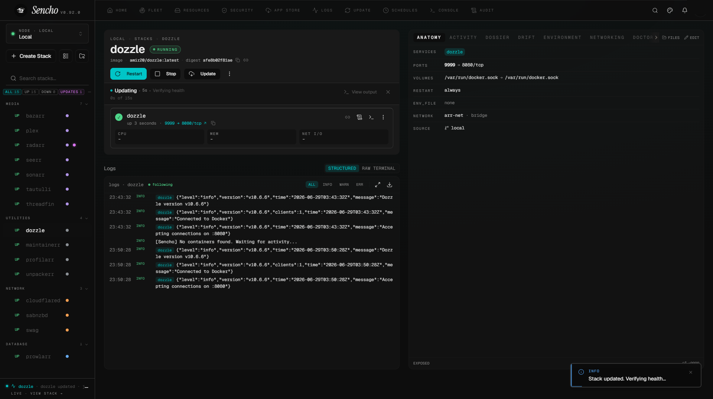713x399 pixels.
Task: Open the APP STORE nav item
Action: 283,10
